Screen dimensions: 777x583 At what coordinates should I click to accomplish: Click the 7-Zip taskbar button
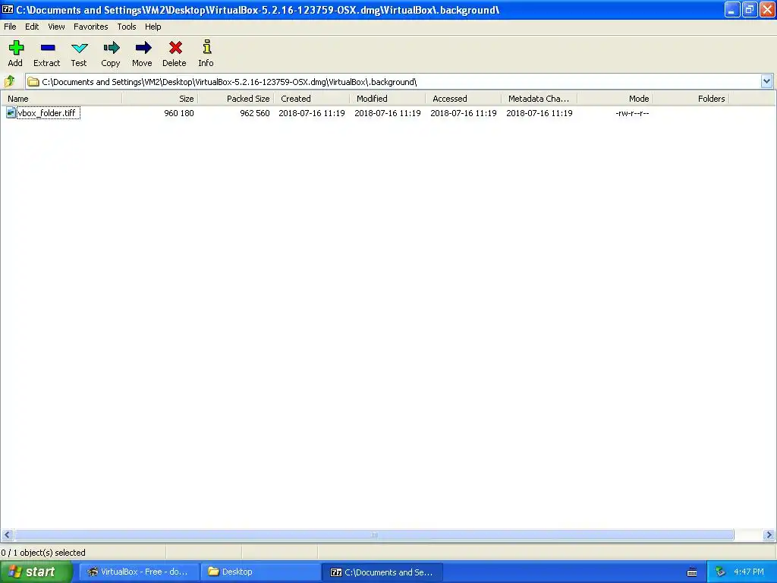(x=382, y=572)
